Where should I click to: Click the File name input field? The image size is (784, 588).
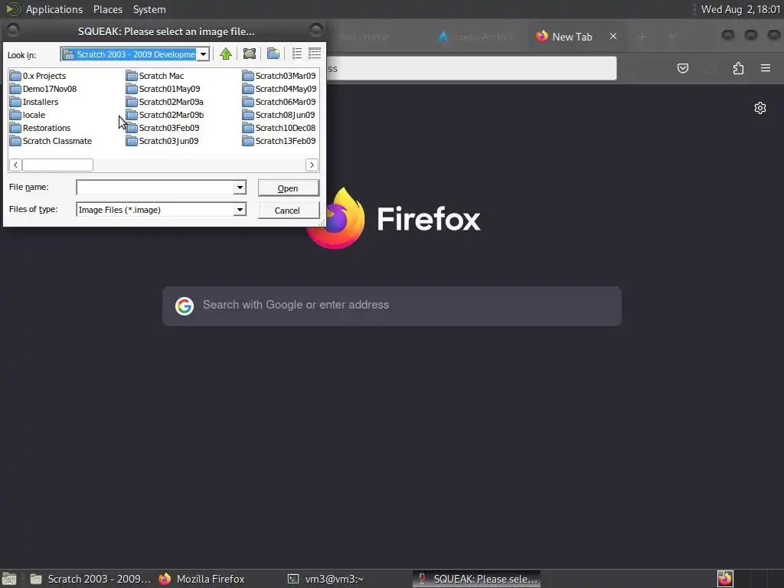pos(155,188)
